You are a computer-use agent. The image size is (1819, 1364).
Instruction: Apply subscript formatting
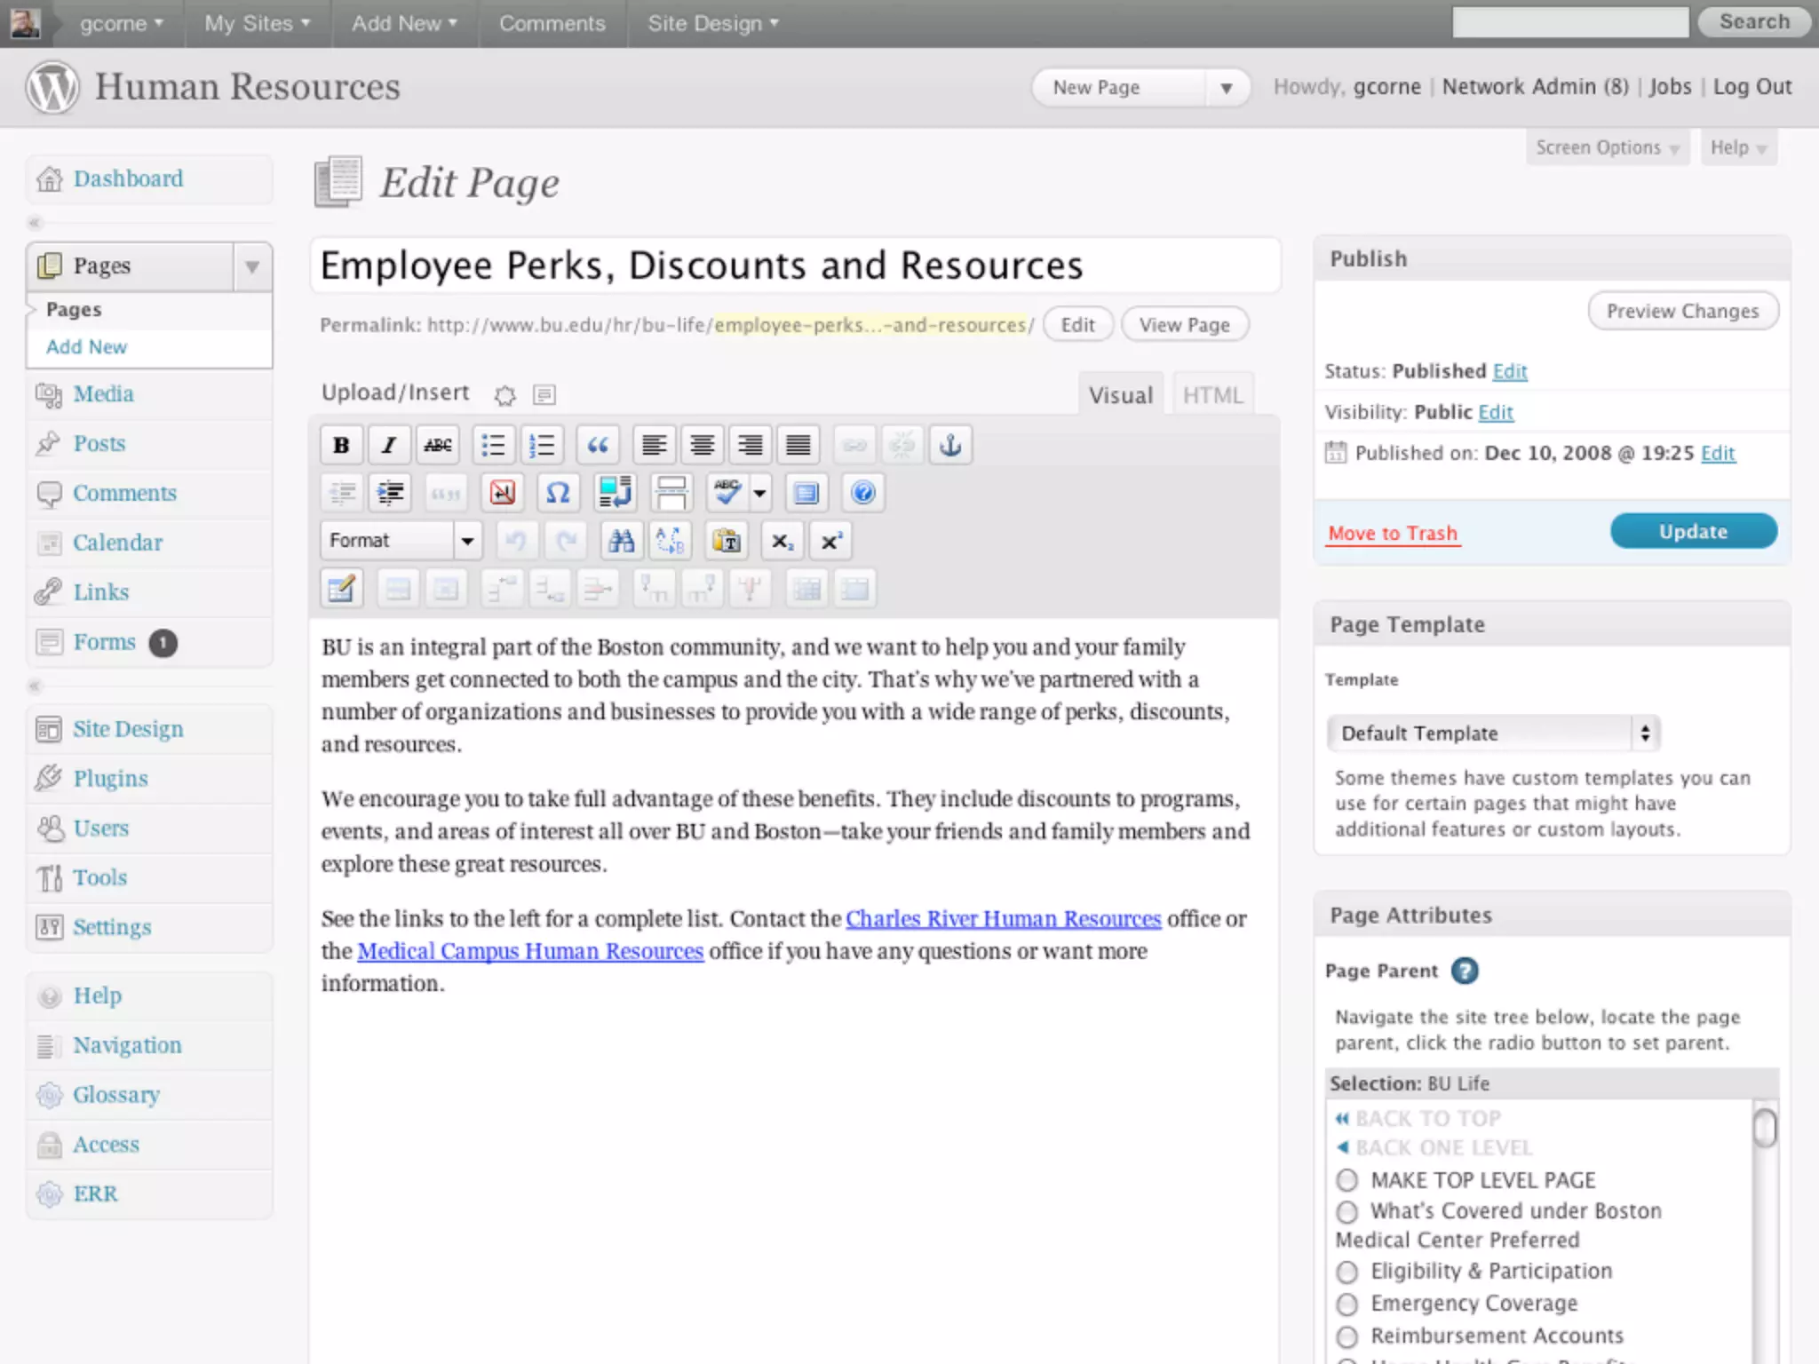[x=782, y=541]
